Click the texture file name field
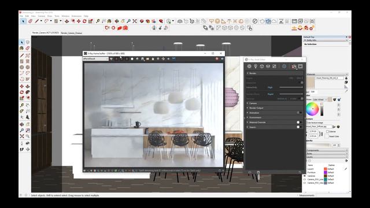Screen dimensions: 370x208 click(319, 127)
